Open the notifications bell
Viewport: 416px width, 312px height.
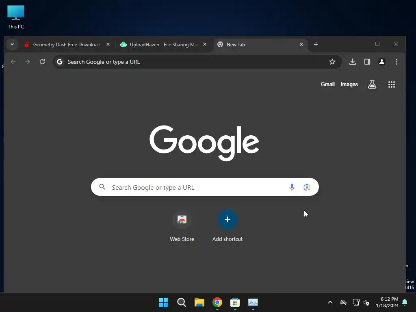point(405,302)
